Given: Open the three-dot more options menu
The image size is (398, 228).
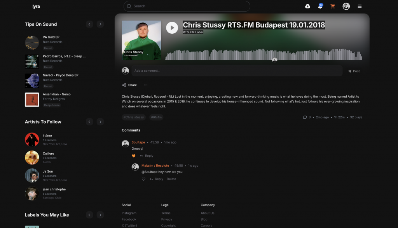Looking at the screenshot, I should pyautogui.click(x=146, y=85).
